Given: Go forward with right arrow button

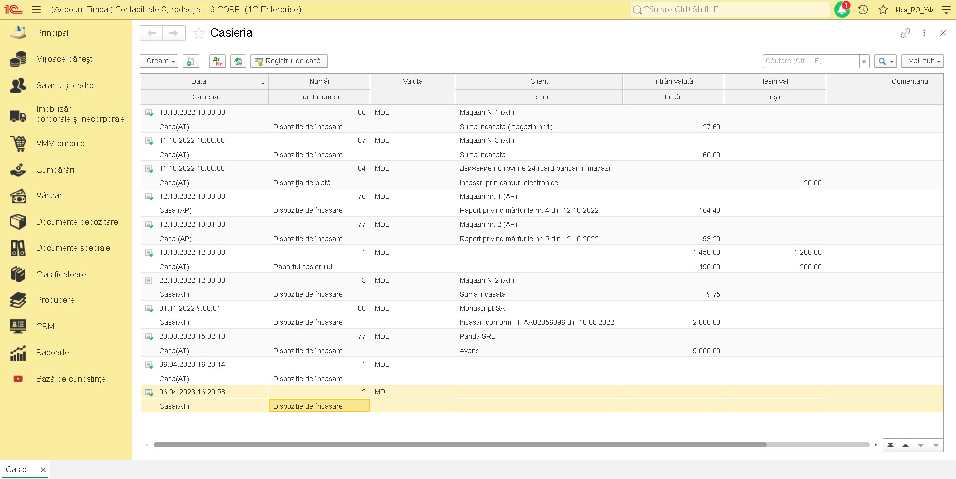Looking at the screenshot, I should [x=174, y=33].
